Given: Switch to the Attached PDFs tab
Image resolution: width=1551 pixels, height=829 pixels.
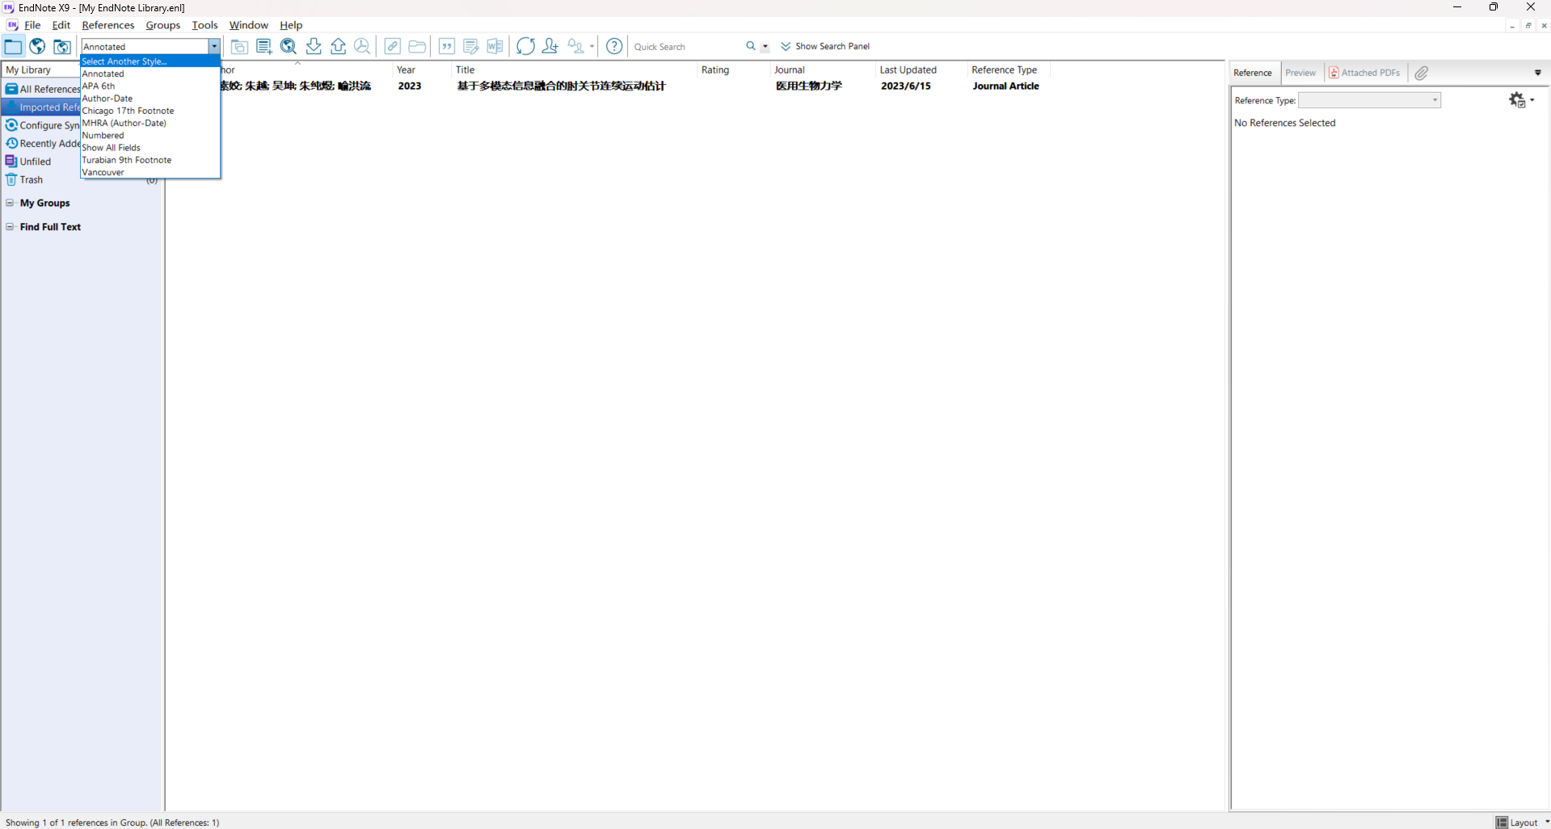Looking at the screenshot, I should pos(1364,73).
